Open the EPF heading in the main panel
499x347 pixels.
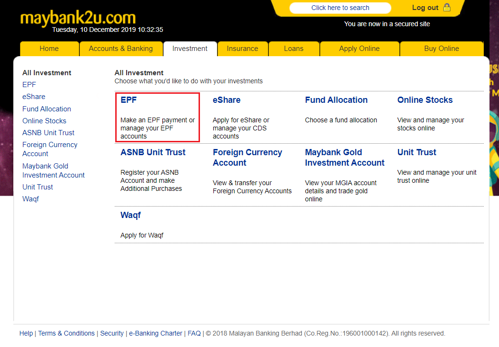point(129,100)
